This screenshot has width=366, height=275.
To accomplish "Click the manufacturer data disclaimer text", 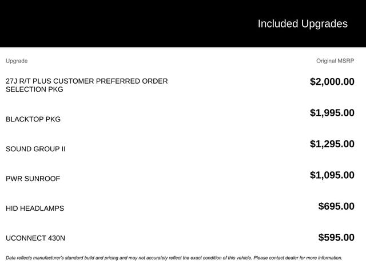I will (174, 258).
